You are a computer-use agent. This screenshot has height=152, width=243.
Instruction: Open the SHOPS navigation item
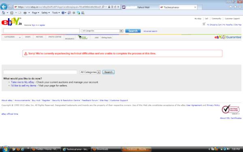28,37
